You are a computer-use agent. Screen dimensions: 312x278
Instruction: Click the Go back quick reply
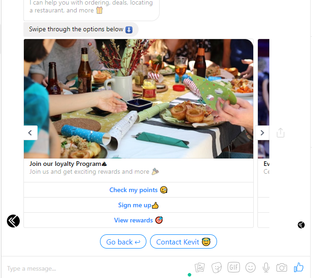123,242
